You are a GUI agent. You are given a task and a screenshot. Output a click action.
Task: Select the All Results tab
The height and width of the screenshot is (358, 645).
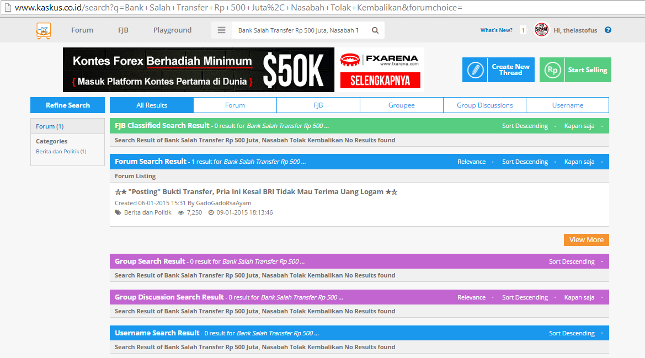pyautogui.click(x=152, y=105)
